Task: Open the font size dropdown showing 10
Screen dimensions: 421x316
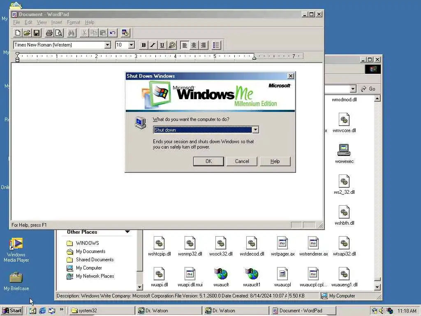Action: click(x=131, y=45)
